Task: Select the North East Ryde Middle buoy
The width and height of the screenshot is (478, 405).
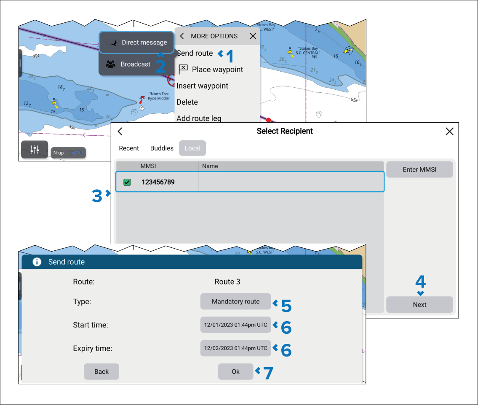Action: (142, 99)
